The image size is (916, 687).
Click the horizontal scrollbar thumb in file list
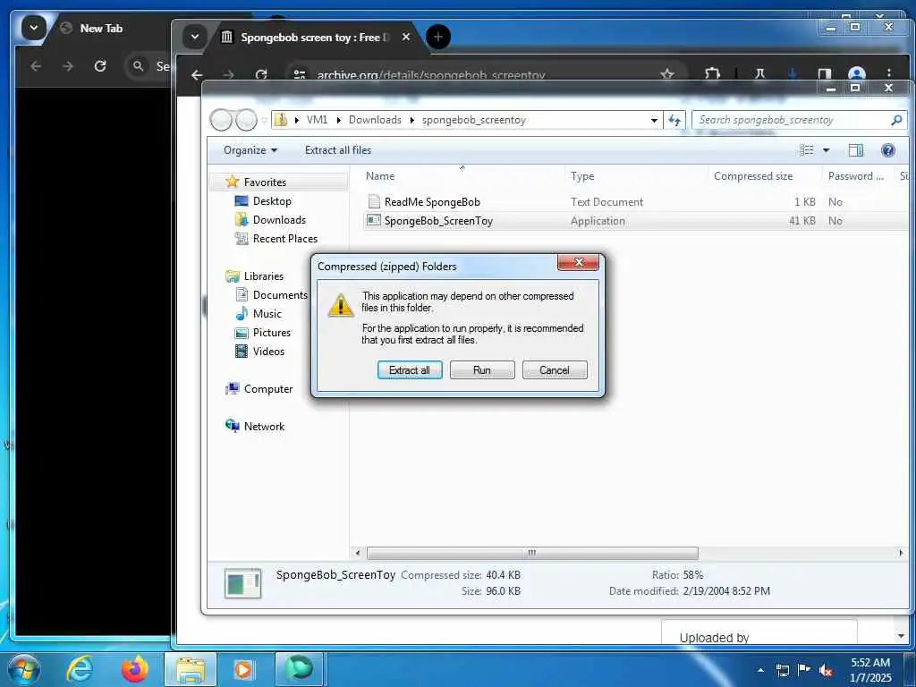pos(531,553)
